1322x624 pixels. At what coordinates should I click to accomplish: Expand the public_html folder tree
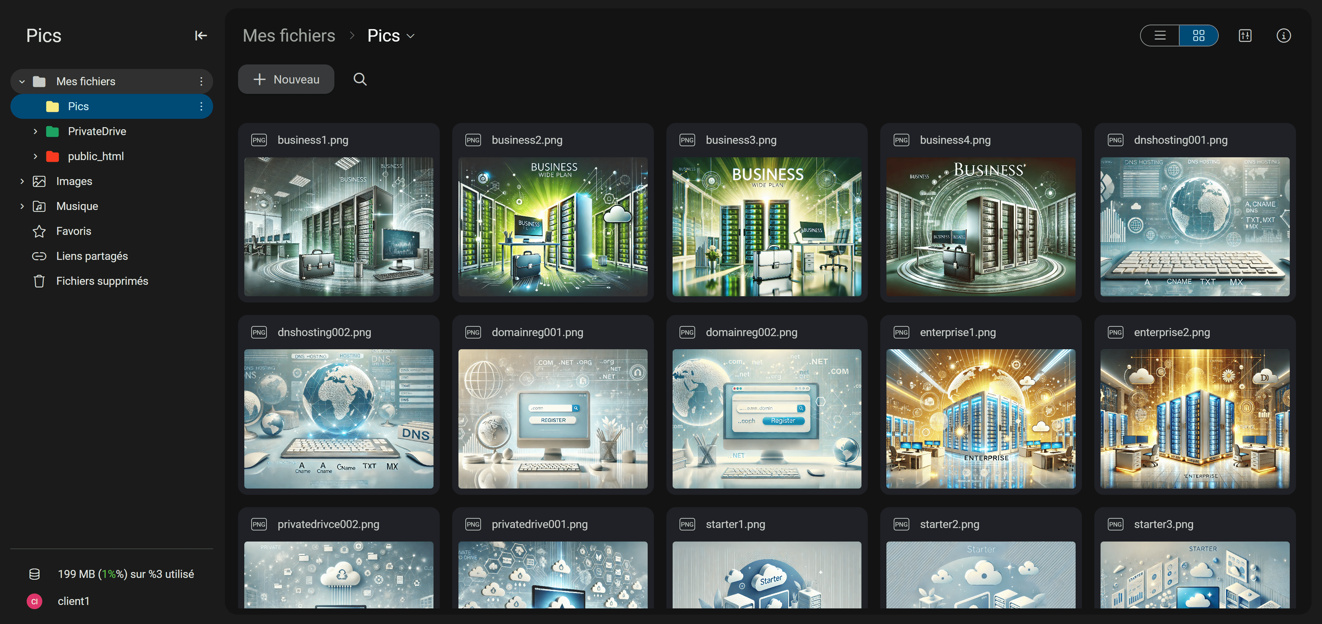pos(35,156)
